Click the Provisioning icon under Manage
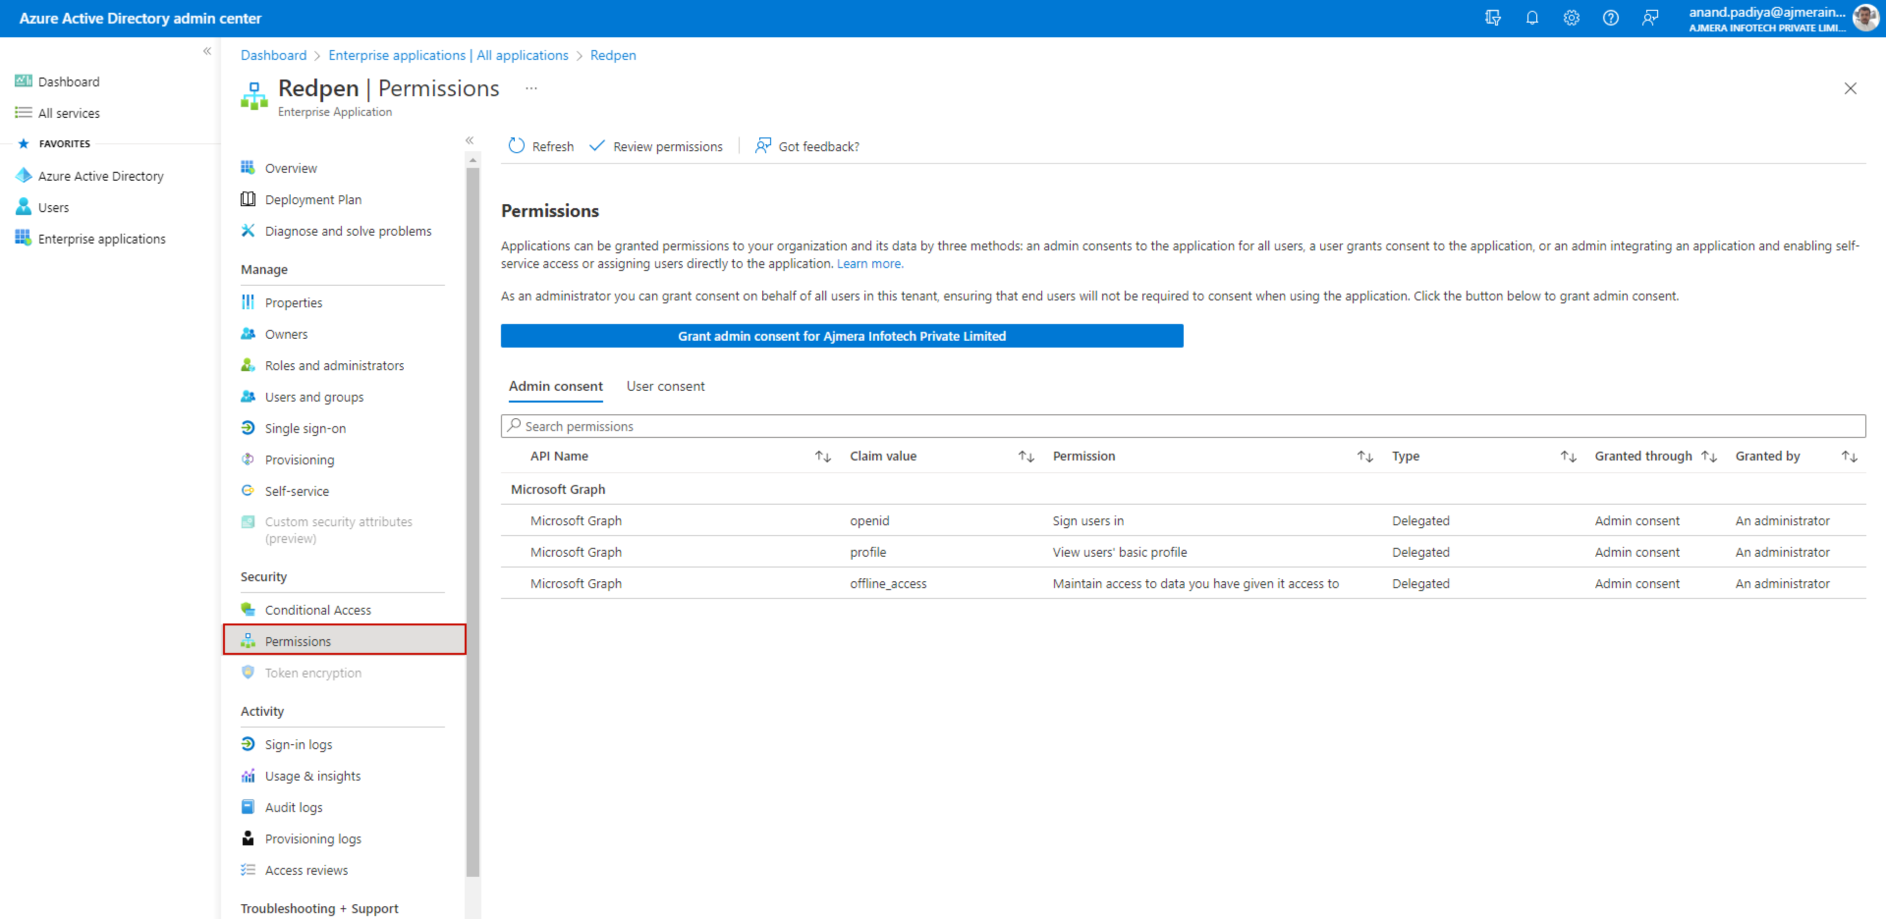 coord(248,459)
